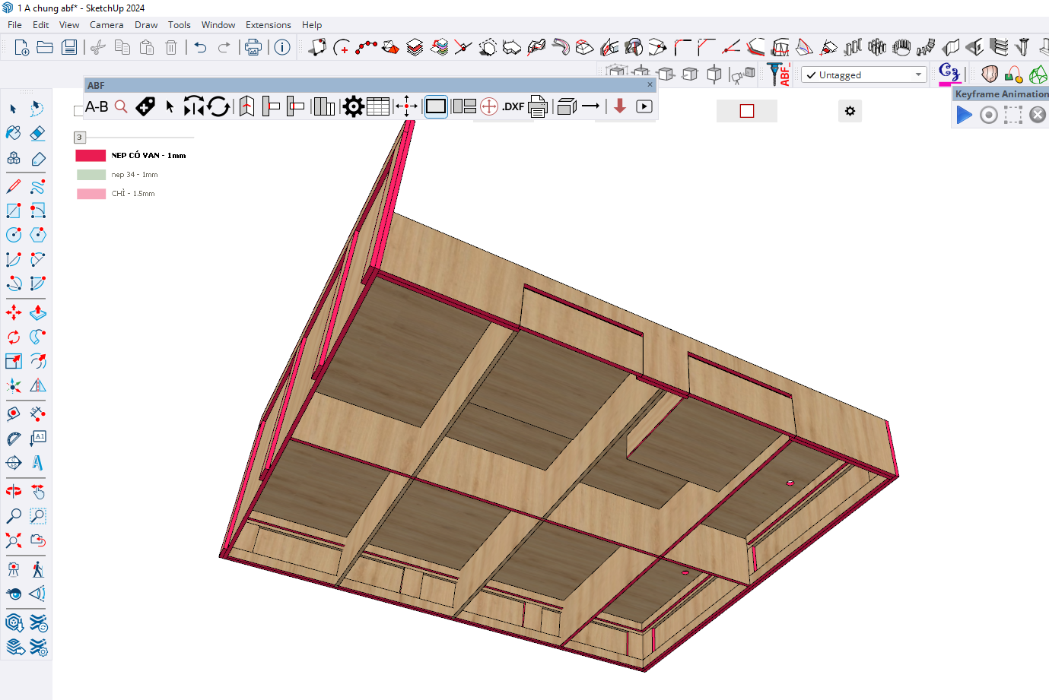The height and width of the screenshot is (700, 1049).
Task: Click ABF settings gear icon
Action: coord(353,106)
